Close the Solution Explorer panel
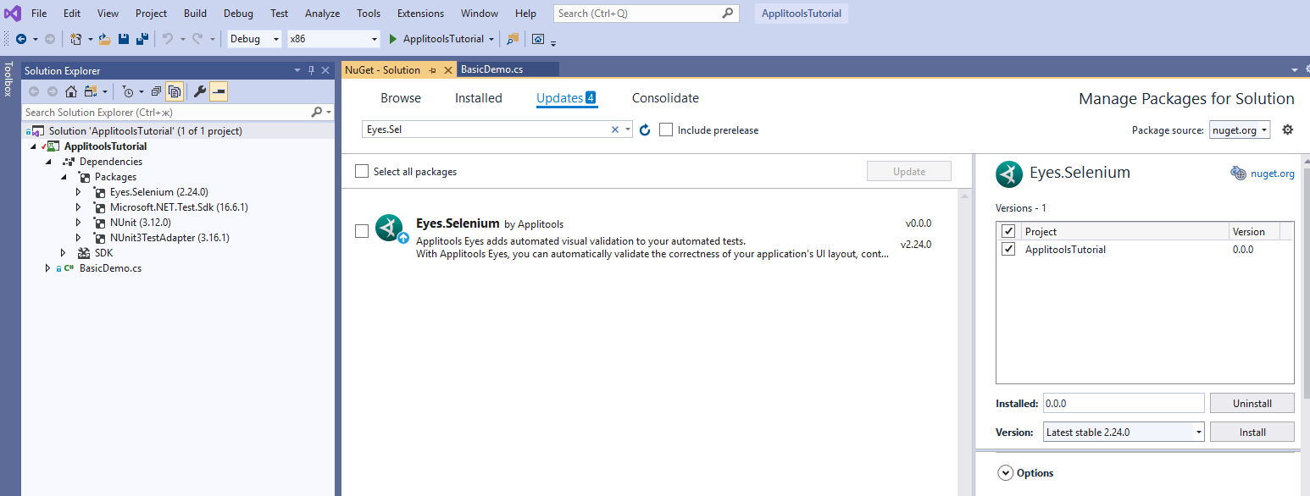Image resolution: width=1310 pixels, height=496 pixels. 325,70
